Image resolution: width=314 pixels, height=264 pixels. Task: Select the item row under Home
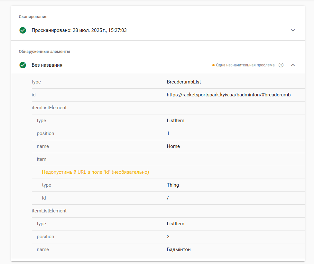click(168, 159)
